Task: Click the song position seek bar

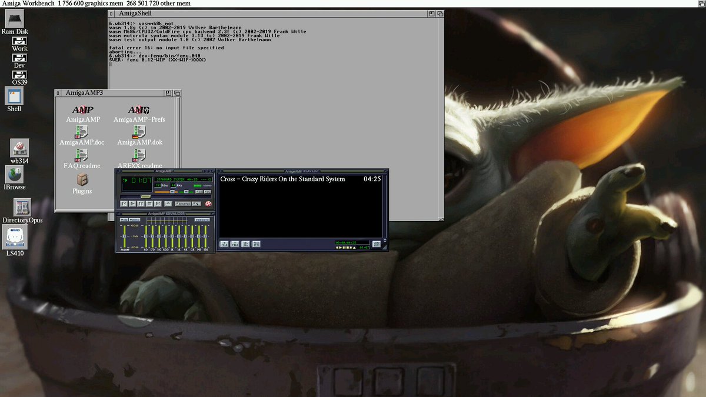Action: coord(166,196)
